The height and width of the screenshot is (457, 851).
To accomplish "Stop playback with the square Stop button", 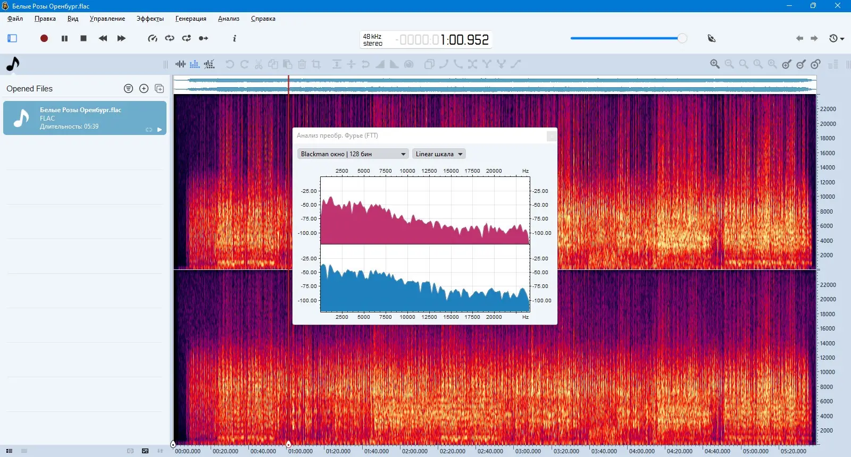I will [84, 38].
